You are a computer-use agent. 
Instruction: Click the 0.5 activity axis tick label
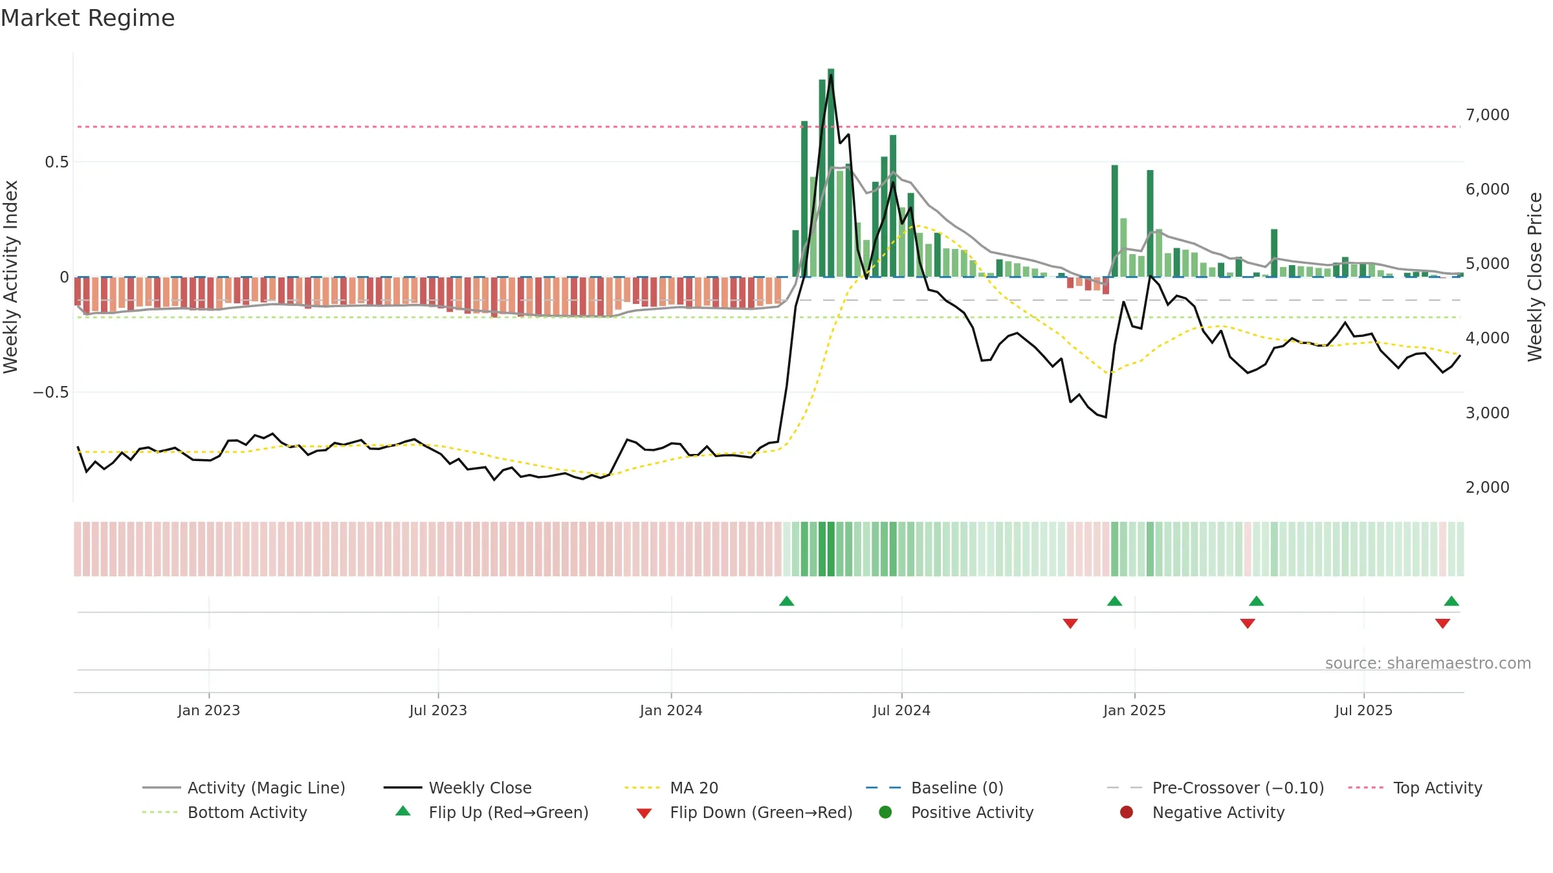click(57, 162)
